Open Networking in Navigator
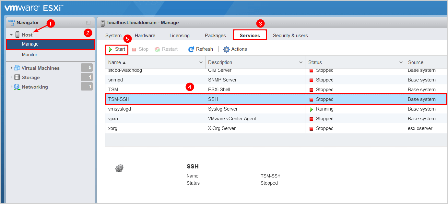The width and height of the screenshot is (448, 204). pos(35,87)
